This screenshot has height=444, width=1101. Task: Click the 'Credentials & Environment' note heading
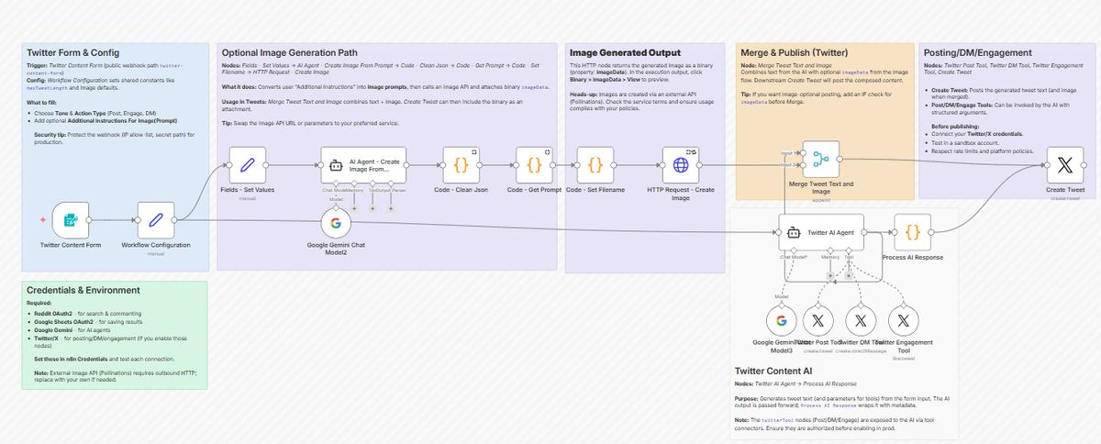[x=83, y=290]
